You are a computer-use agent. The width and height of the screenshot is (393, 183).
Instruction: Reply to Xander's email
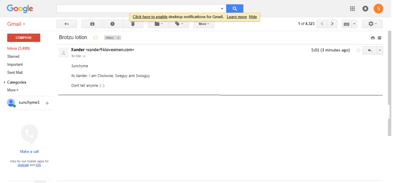(x=369, y=50)
